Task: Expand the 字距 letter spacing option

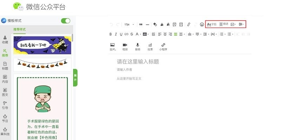Action: pyautogui.click(x=211, y=24)
